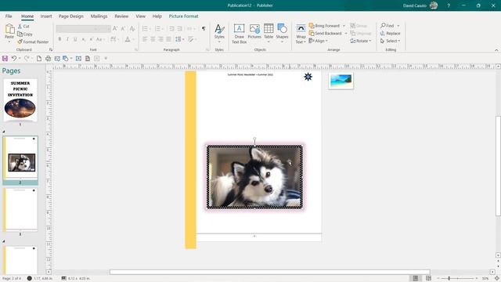Open the Styles gallery
Viewport: 501px width, 282px height.
(219, 34)
